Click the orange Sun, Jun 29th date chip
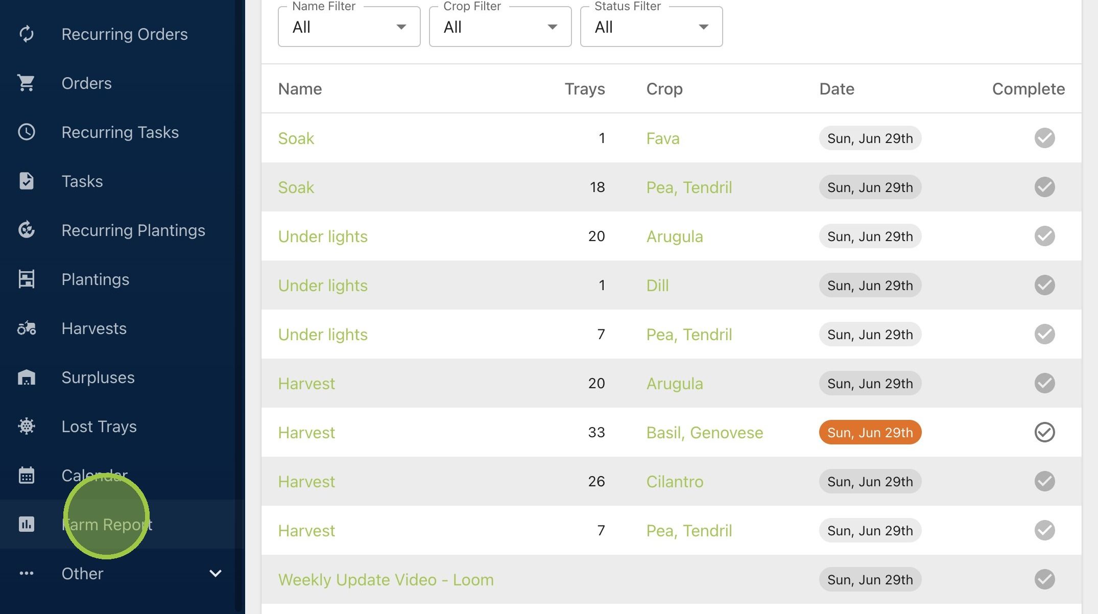The width and height of the screenshot is (1098, 614). pyautogui.click(x=870, y=433)
